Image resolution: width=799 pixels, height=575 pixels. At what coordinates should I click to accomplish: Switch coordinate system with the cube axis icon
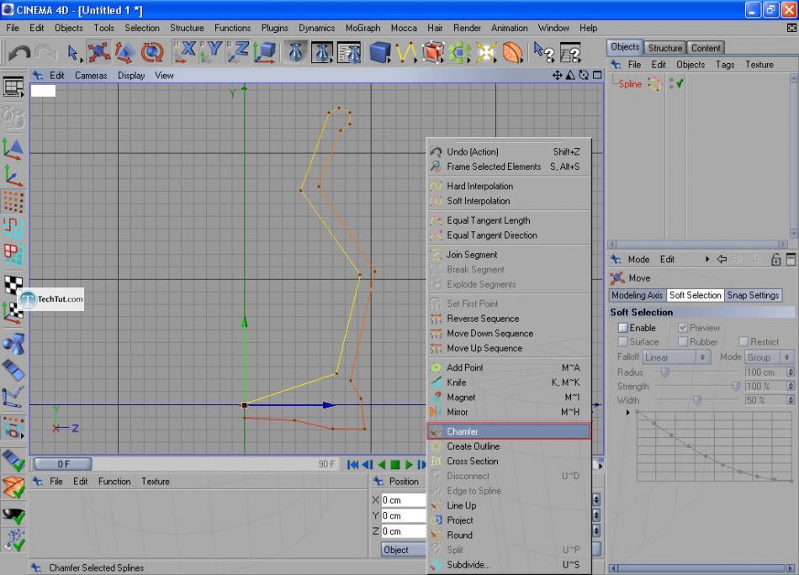[x=264, y=52]
